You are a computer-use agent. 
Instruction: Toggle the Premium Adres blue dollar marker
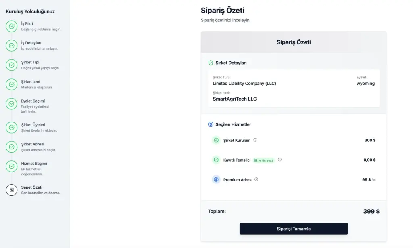[x=216, y=179]
